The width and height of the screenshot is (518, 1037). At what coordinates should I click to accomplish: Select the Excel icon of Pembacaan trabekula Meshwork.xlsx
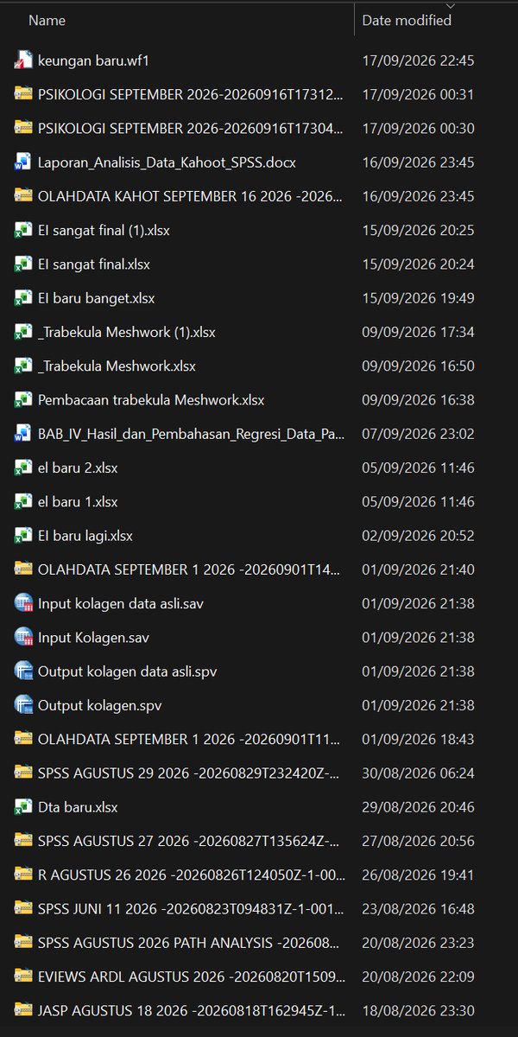tap(23, 400)
